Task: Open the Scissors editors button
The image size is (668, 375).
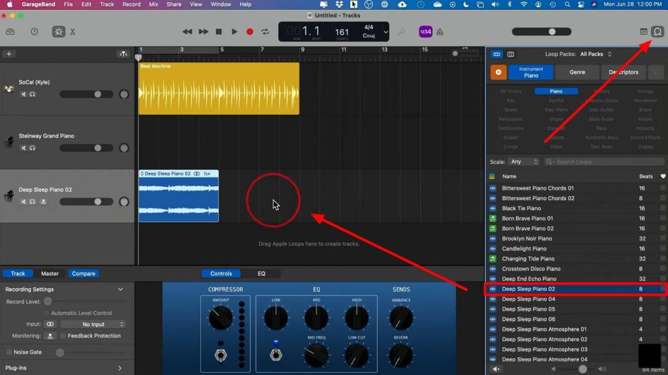Action: [72, 31]
